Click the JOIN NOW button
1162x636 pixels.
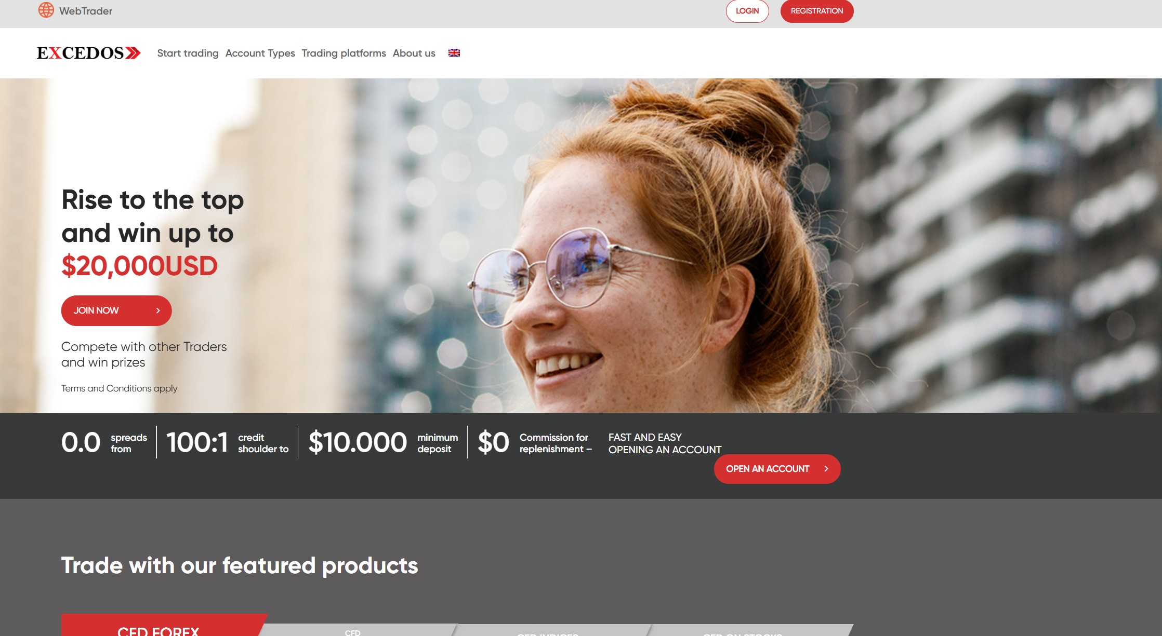(116, 310)
